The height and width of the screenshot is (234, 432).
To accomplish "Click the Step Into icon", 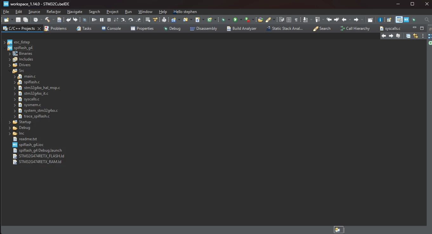I will pos(123,20).
